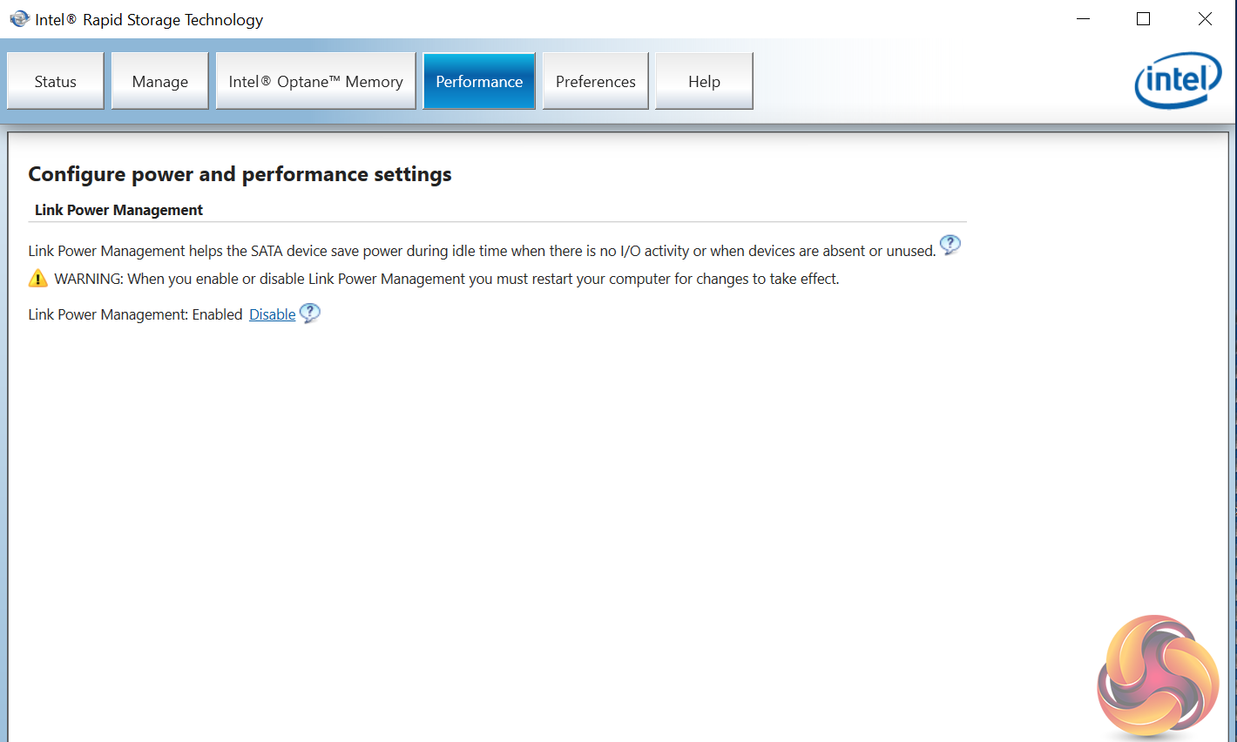
Task: Click the Intel Rapid Storage Technology title icon
Action: coord(19,18)
